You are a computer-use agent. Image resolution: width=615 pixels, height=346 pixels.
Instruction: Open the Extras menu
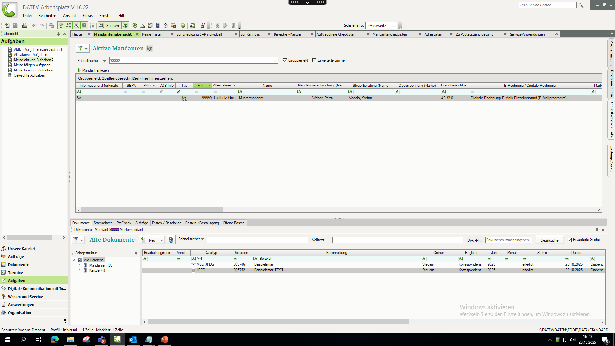pos(87,15)
